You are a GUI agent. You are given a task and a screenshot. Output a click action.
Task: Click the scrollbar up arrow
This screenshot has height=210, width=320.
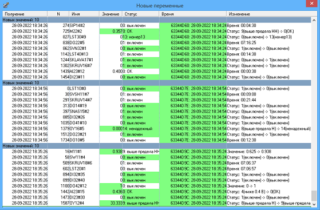coord(314,20)
